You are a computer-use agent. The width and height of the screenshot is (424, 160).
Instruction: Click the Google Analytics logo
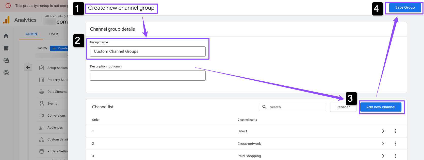pos(6,20)
